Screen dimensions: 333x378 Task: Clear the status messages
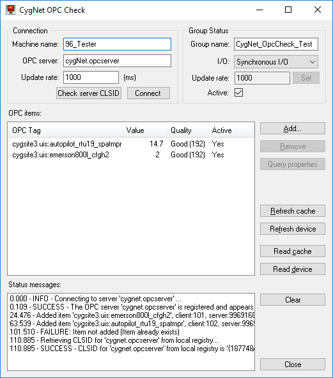click(293, 300)
